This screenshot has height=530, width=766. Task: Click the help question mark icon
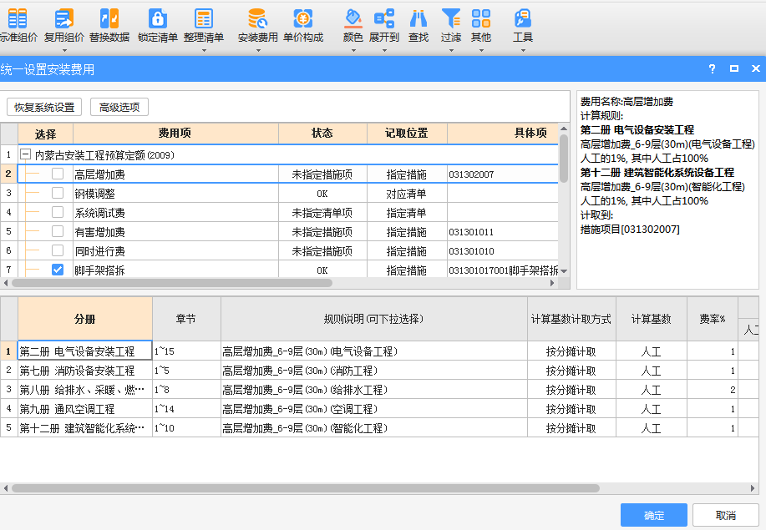click(x=713, y=68)
